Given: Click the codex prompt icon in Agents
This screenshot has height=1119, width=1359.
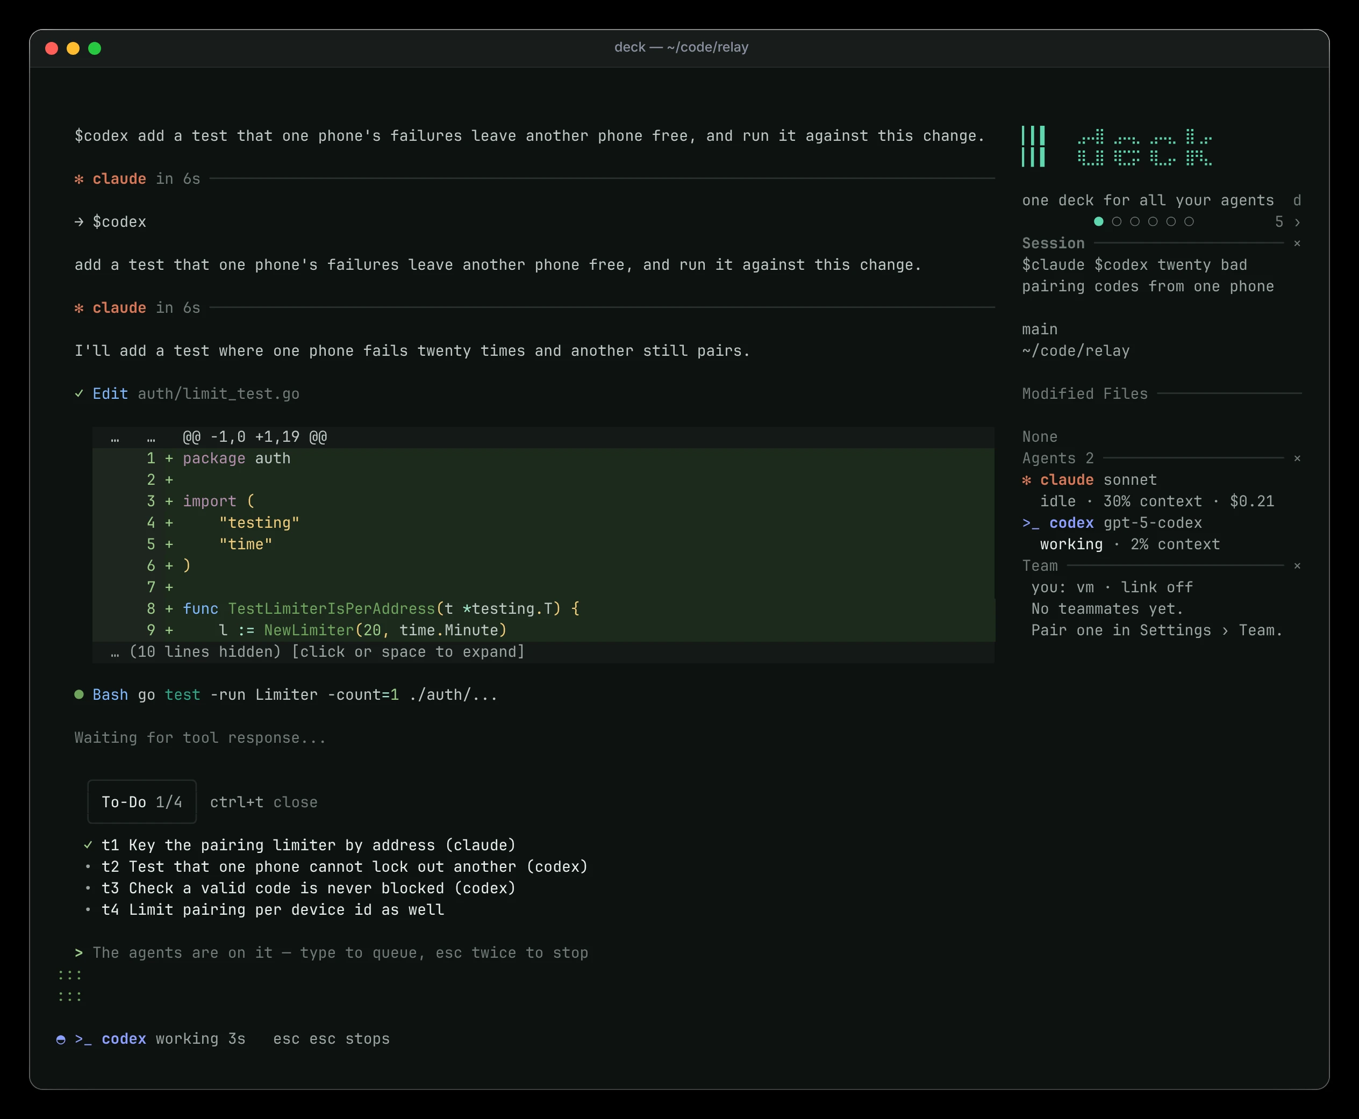Looking at the screenshot, I should click(1031, 523).
